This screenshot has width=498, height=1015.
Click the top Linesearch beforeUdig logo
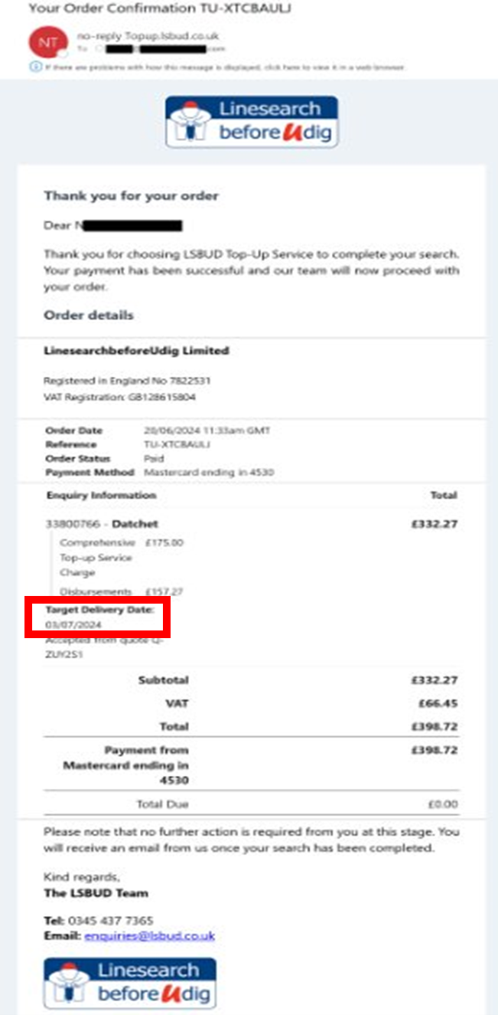point(252,121)
